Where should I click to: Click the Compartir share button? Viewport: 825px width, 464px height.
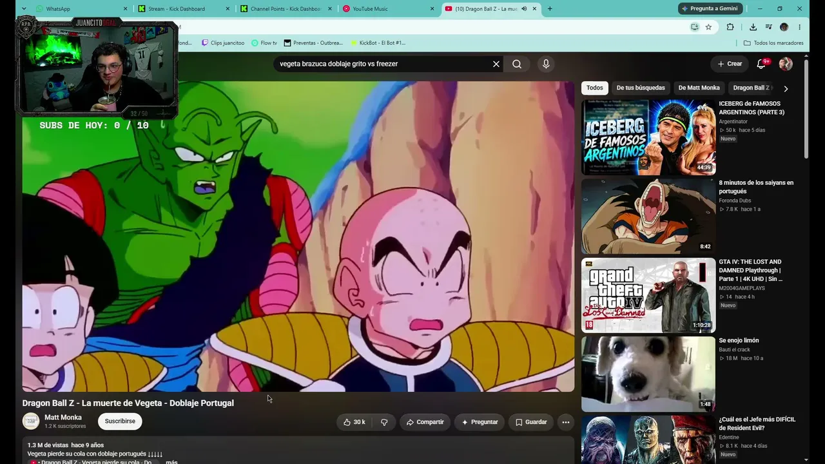pyautogui.click(x=425, y=422)
